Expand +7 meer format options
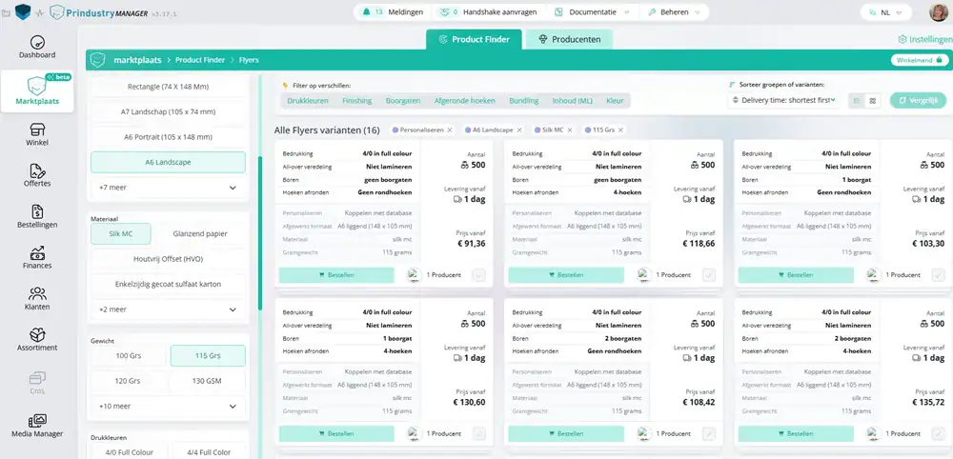953x459 pixels. pos(168,188)
